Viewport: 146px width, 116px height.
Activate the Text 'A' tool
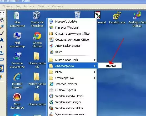pyautogui.click(x=2, y=40)
